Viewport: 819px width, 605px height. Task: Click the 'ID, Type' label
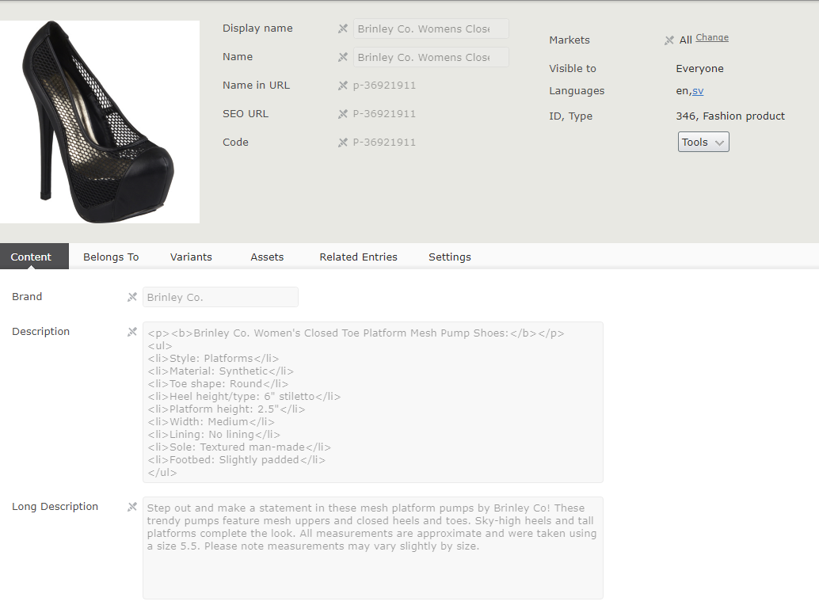570,116
